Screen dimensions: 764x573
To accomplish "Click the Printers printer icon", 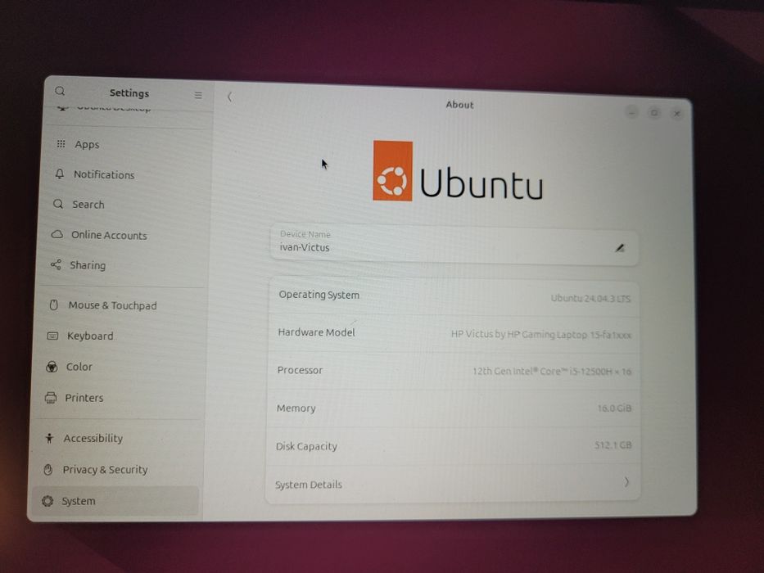I will tap(51, 398).
